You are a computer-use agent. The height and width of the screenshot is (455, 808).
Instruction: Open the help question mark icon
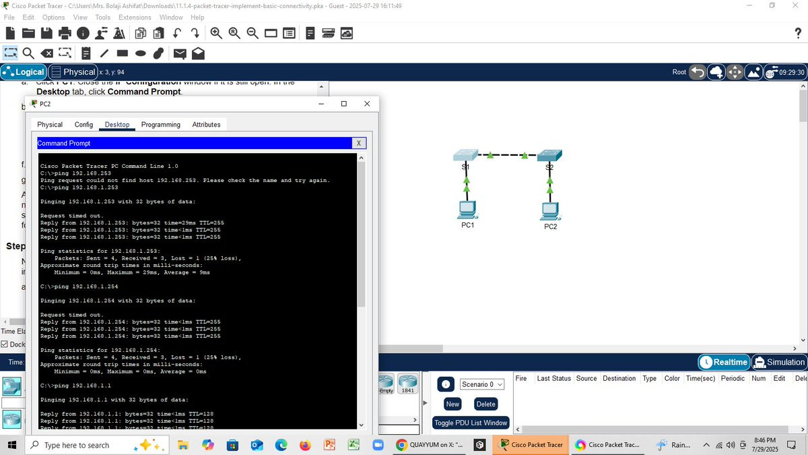[x=798, y=33]
